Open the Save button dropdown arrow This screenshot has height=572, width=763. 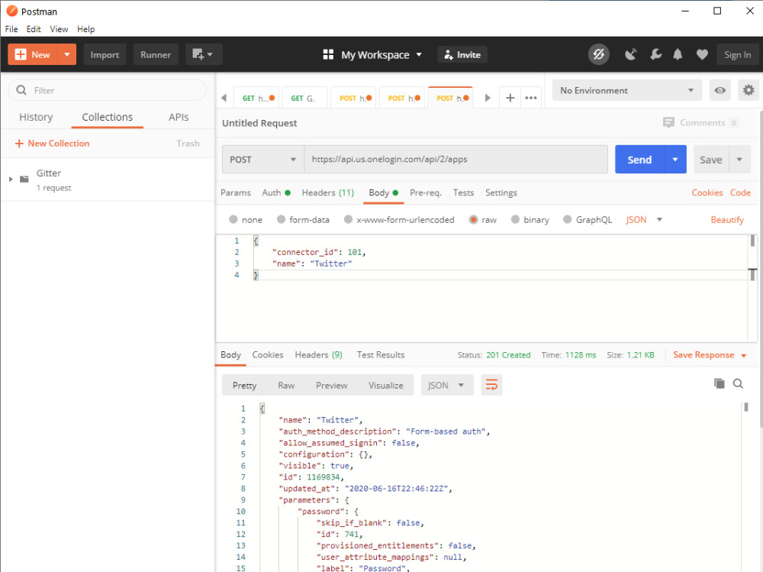pos(739,160)
